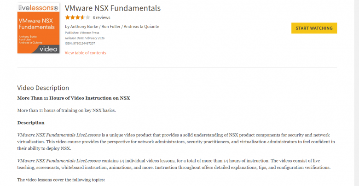Click the Publisher VMware Press text
Screen dimensions: 359x186
(82, 33)
